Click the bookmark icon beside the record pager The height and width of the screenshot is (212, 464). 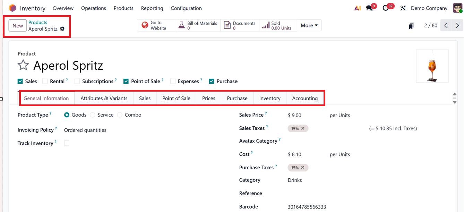pyautogui.click(x=411, y=25)
